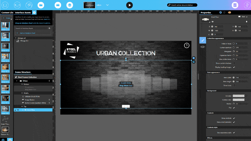Click the help question mark on the canvas

pos(187,46)
